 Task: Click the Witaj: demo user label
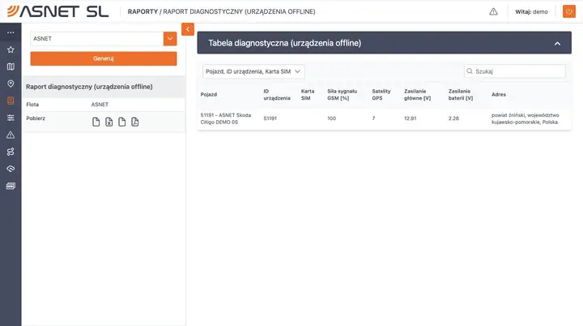click(x=531, y=12)
